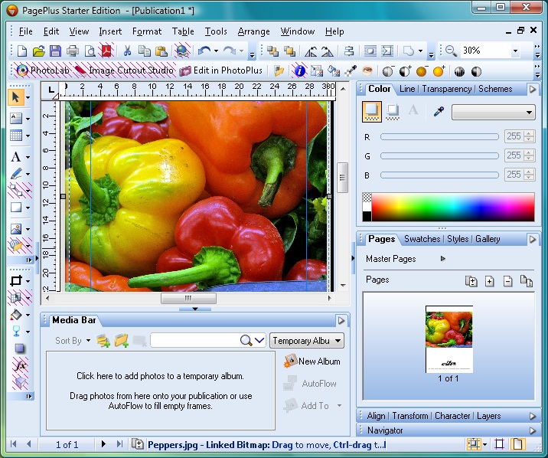Select the Artistic Text tool (A)
The width and height of the screenshot is (548, 458).
pyautogui.click(x=16, y=157)
